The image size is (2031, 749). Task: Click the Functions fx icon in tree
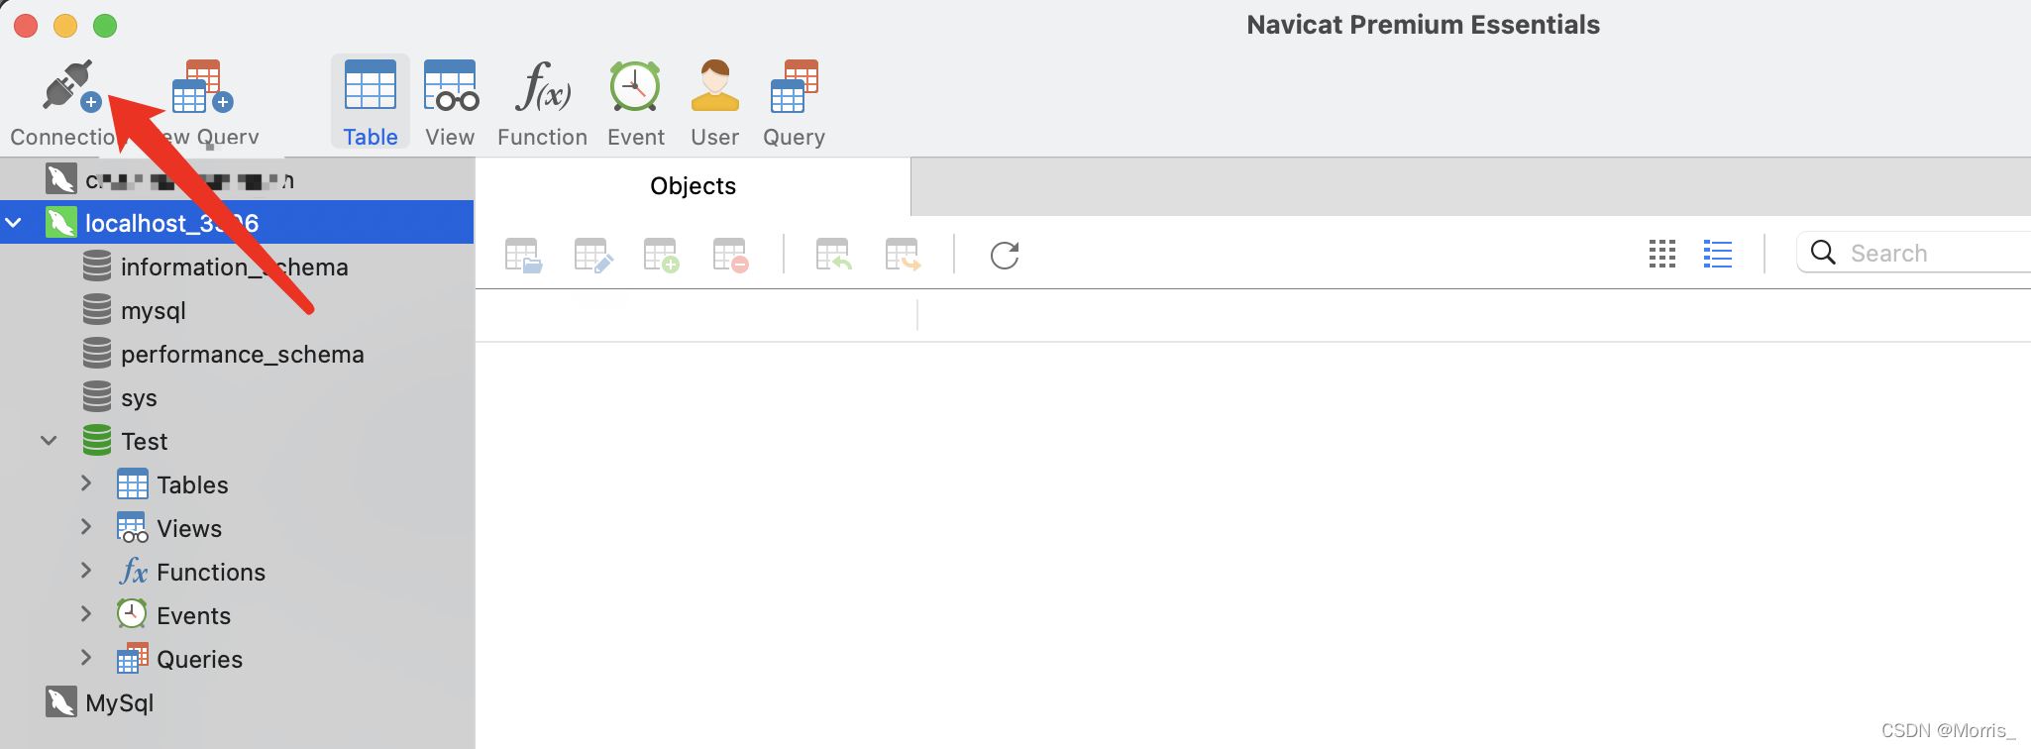[x=133, y=572]
